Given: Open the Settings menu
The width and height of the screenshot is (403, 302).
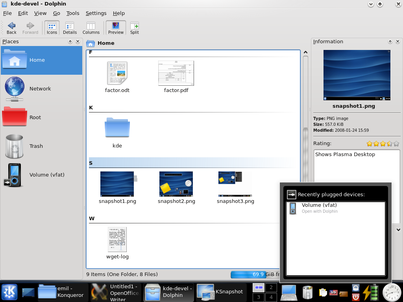Looking at the screenshot, I should (x=96, y=13).
